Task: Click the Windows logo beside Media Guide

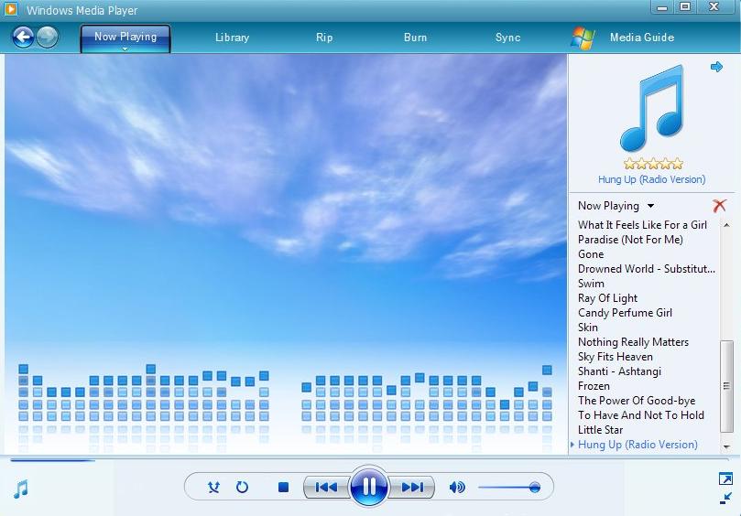Action: pyautogui.click(x=583, y=38)
